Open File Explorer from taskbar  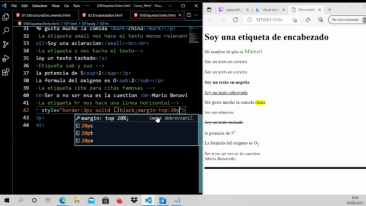coord(77,200)
